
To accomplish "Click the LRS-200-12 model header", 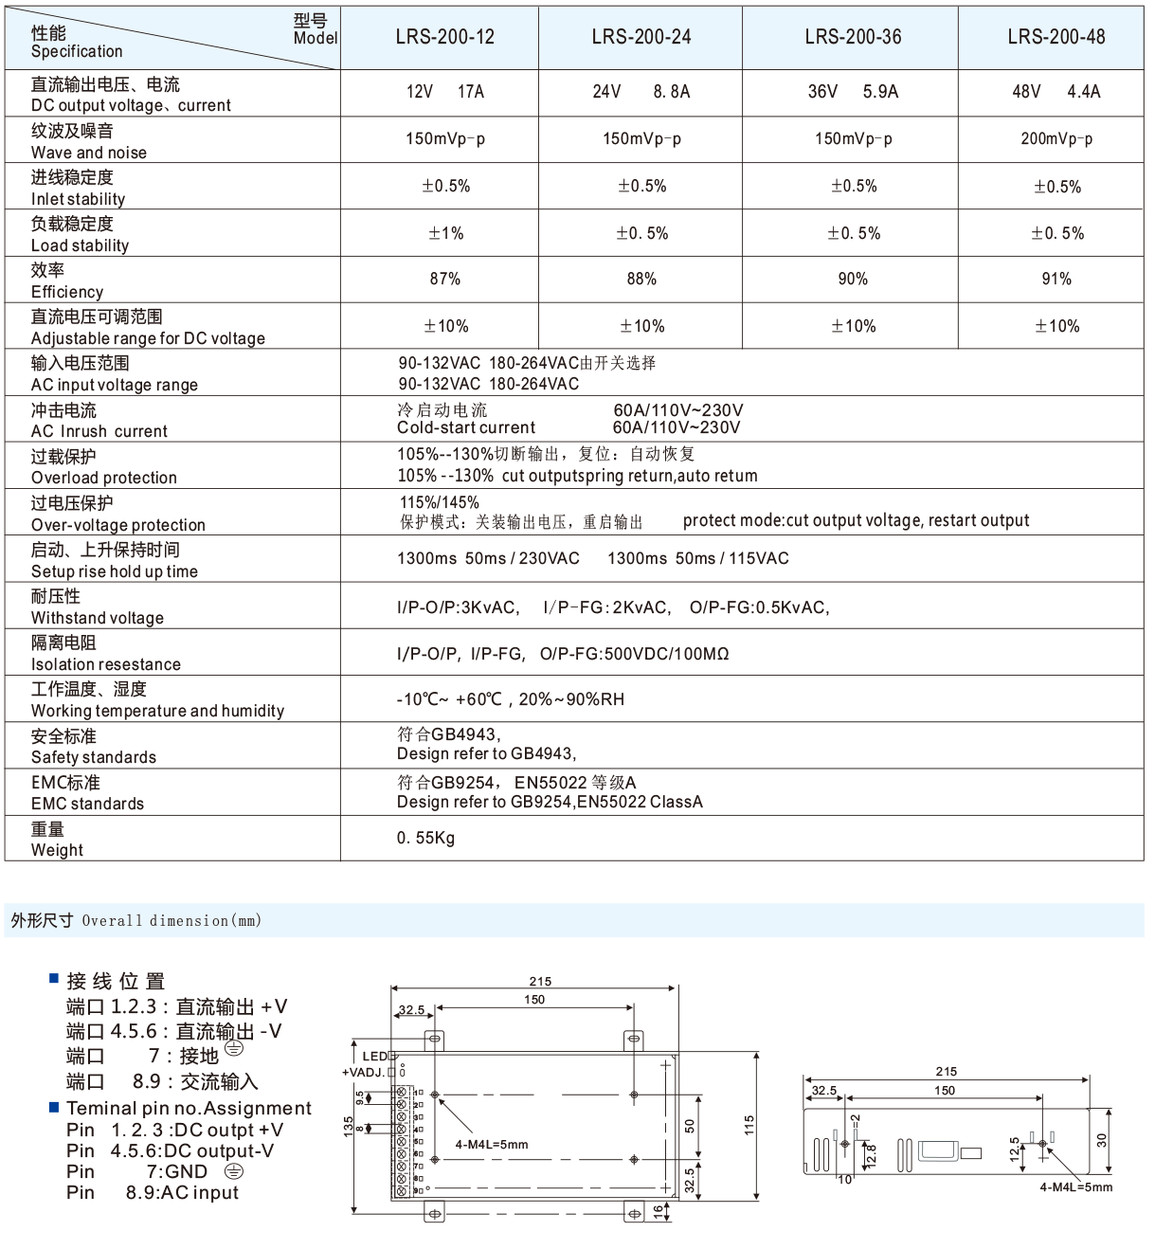I will [x=444, y=40].
